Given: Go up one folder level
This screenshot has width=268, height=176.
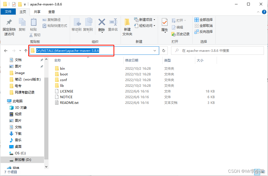Looking at the screenshot, I should tap(26, 51).
